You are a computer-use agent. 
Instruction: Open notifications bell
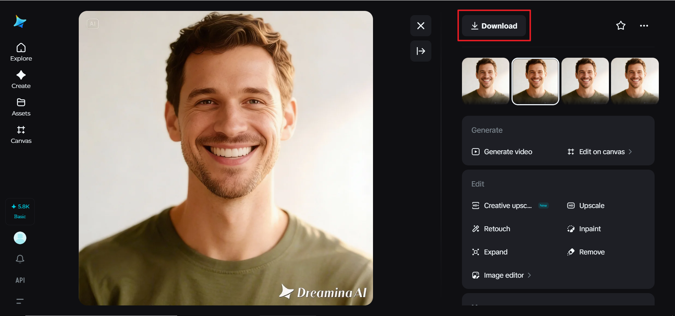[20, 259]
